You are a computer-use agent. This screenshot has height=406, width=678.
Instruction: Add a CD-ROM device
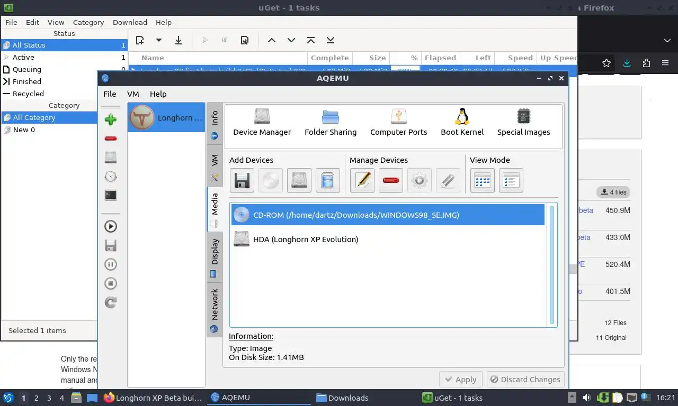(x=271, y=180)
